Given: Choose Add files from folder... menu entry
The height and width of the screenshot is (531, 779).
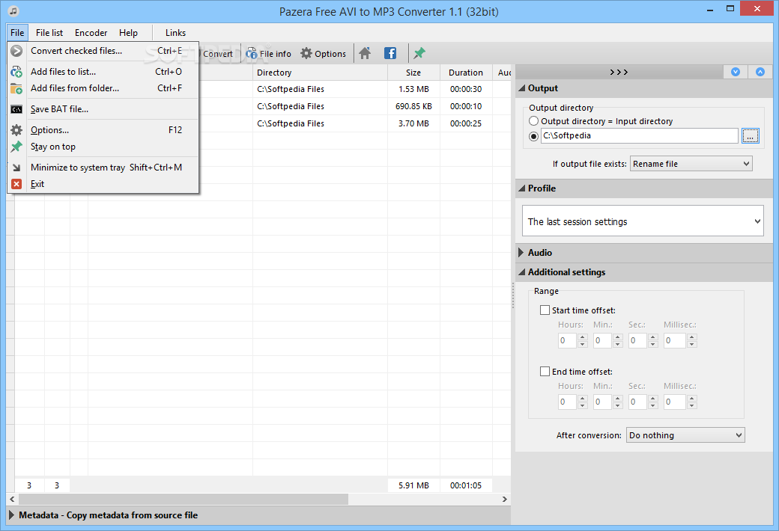Looking at the screenshot, I should coord(103,88).
